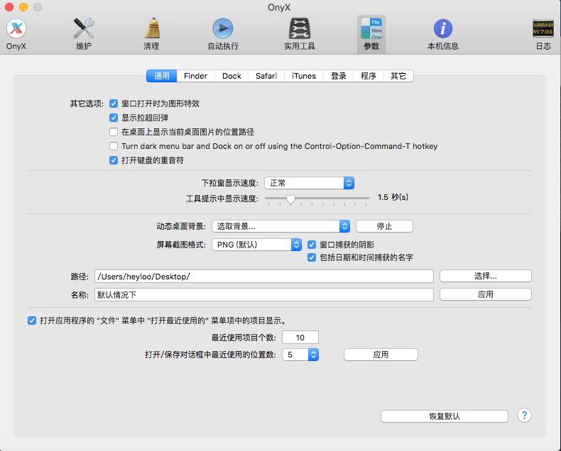Switch to the iTunes tab
The width and height of the screenshot is (561, 451).
304,76
